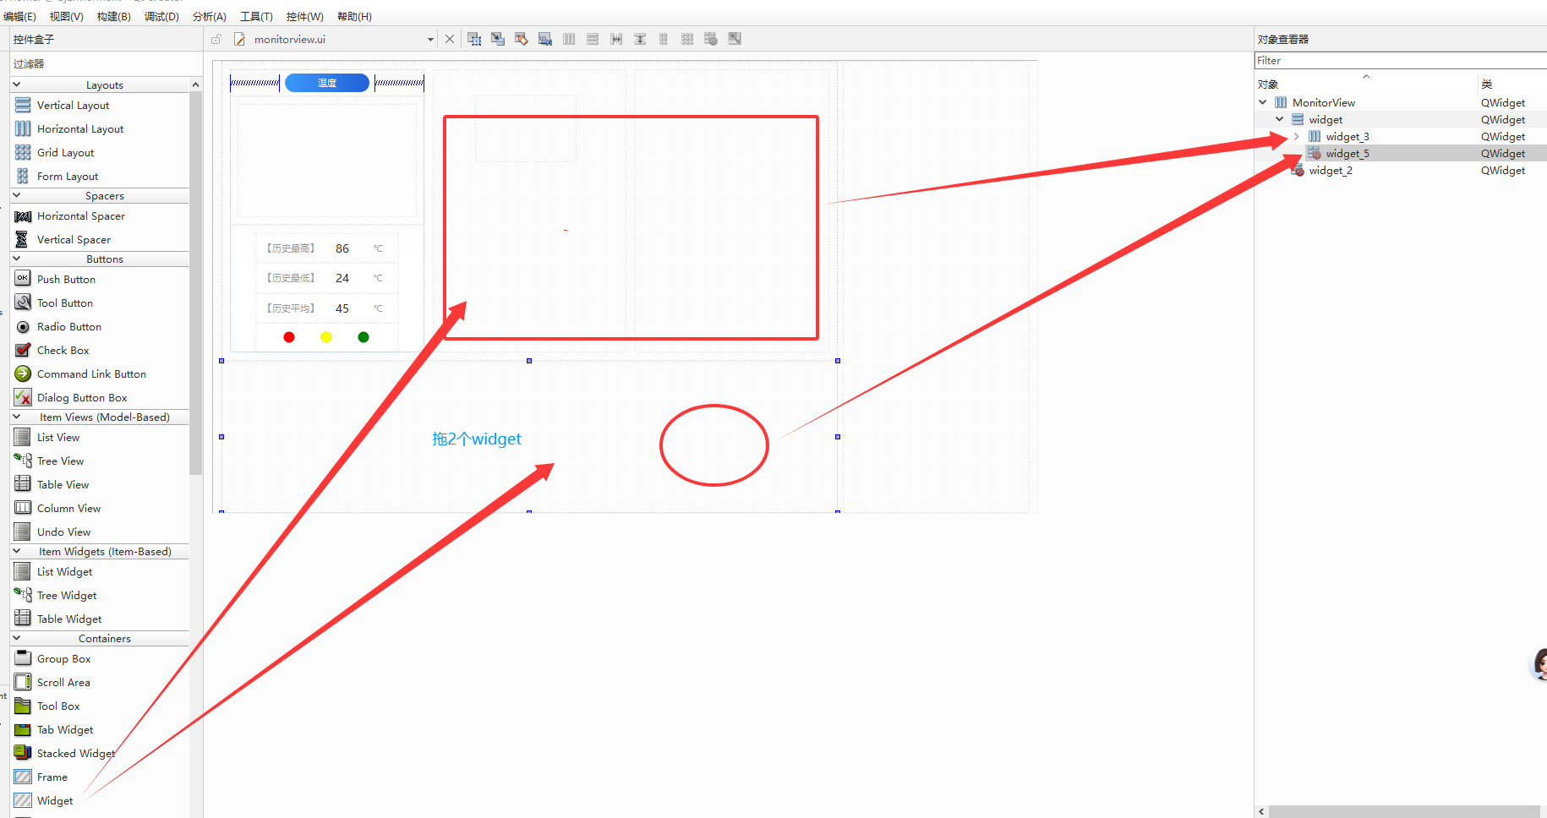This screenshot has height=818, width=1547.
Task: Collapse the MonitorView tree node
Action: coord(1263,102)
